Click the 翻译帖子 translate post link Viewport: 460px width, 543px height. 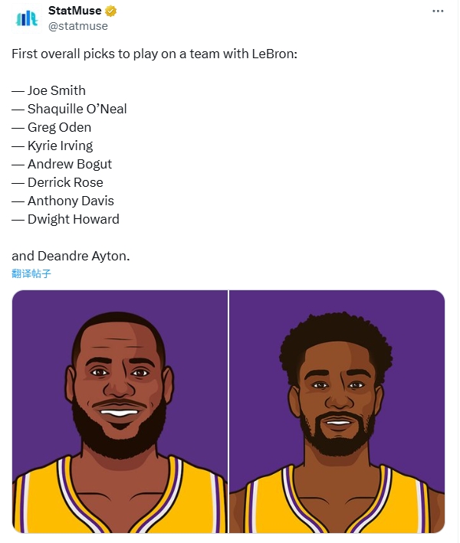(x=31, y=273)
